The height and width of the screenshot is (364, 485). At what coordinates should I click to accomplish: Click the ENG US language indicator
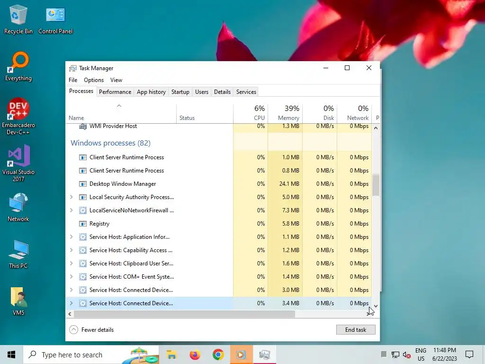click(421, 355)
